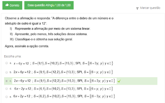Image resolution: width=165 pixels, height=103 pixels.
Task: Click the flag icon to mark question
Action: pos(138,8)
